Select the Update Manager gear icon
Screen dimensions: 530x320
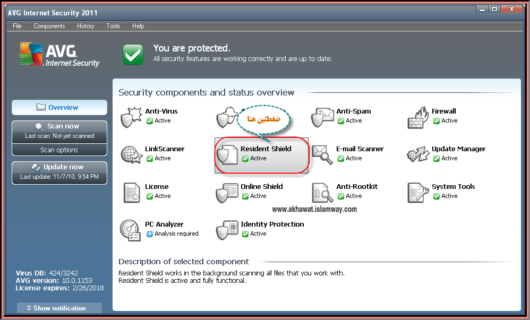pyautogui.click(x=418, y=154)
